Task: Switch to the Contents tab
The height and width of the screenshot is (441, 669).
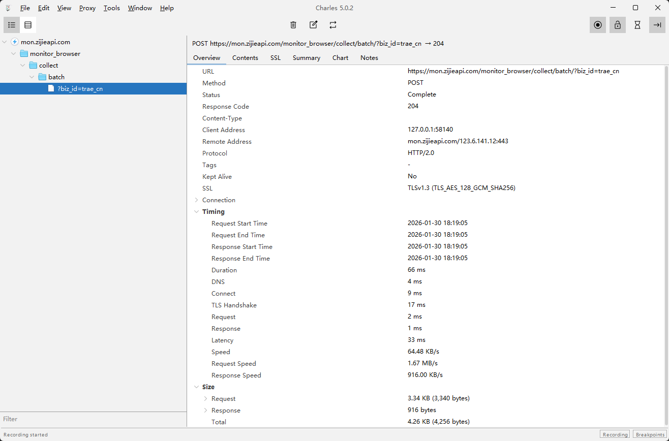Action: [x=245, y=58]
